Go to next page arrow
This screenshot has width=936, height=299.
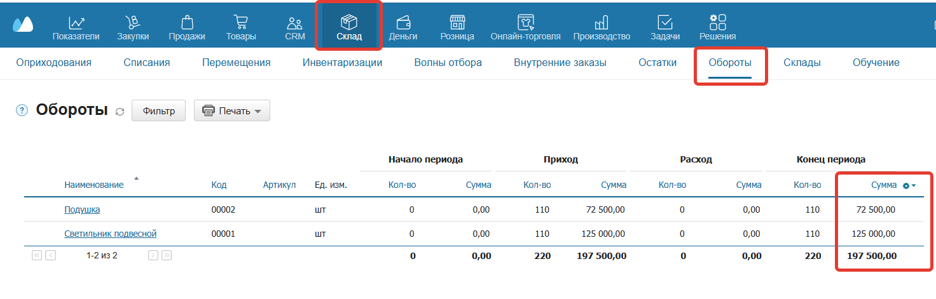153,255
